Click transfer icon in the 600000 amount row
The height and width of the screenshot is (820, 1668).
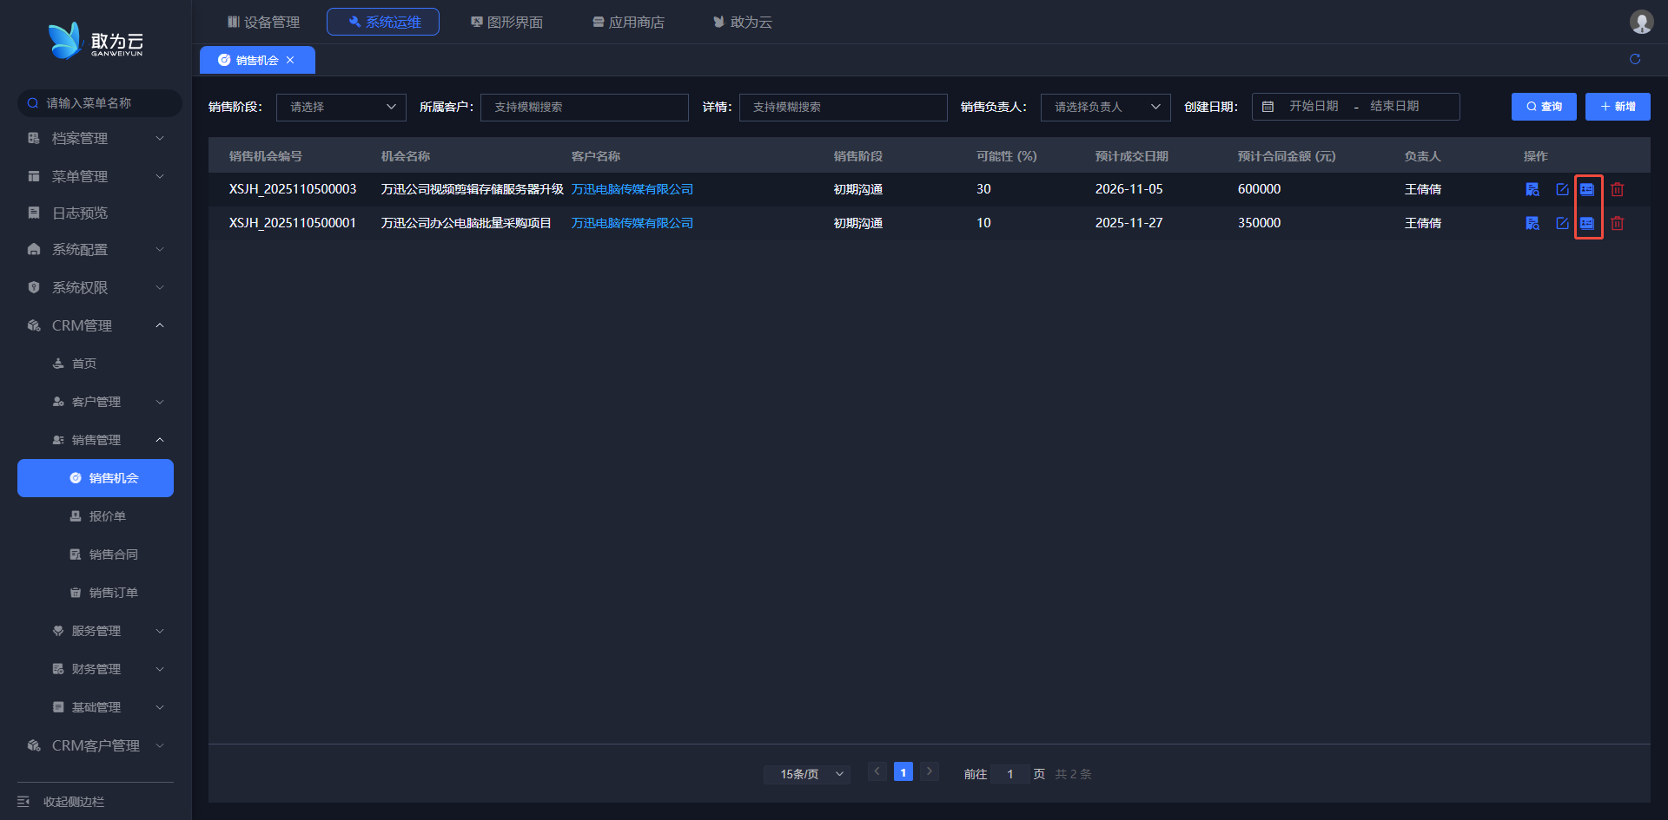click(1587, 189)
